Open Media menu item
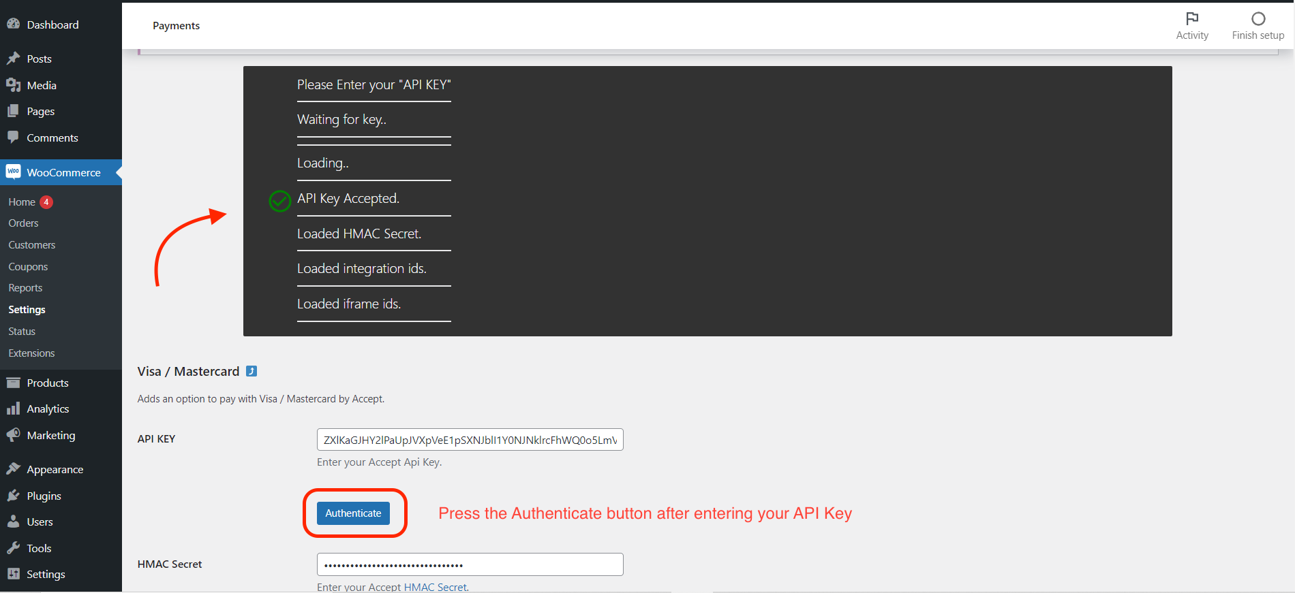This screenshot has height=593, width=1295. click(x=42, y=85)
